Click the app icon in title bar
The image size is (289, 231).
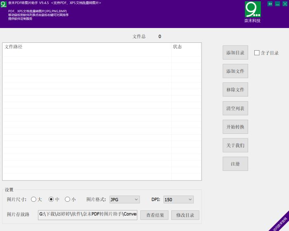pyautogui.click(x=3, y=4)
